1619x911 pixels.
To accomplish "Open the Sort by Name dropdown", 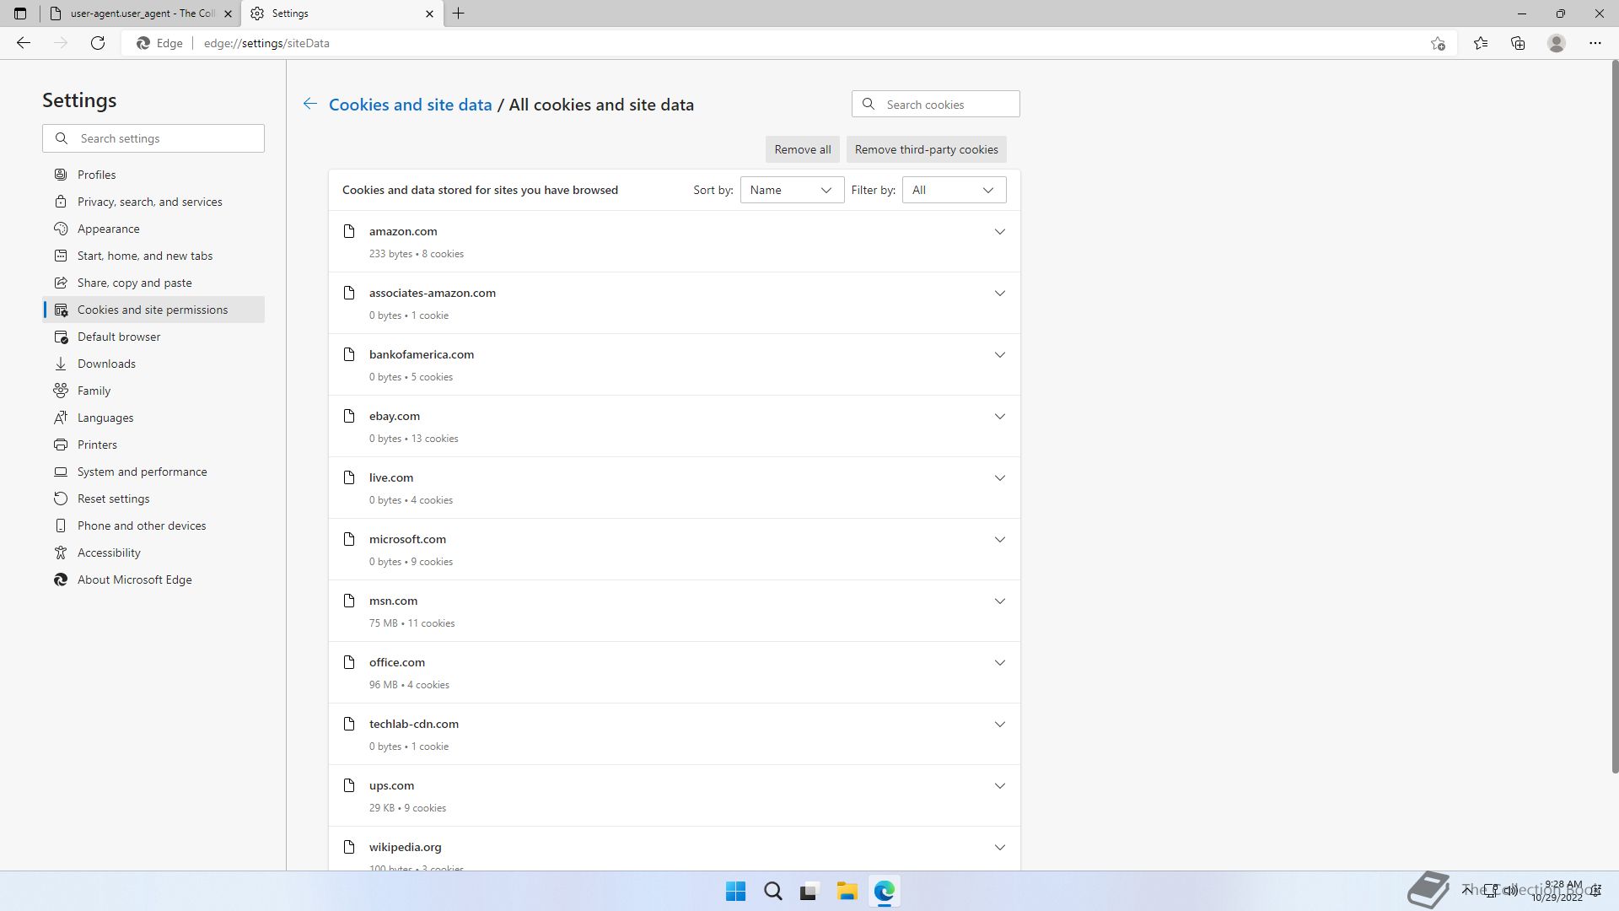I will (791, 190).
